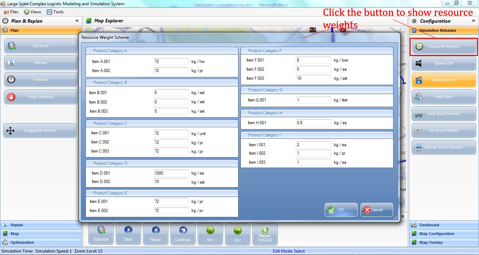This screenshot has width=479, height=255.
Task: Open the Land Asset Models panel
Action: coord(444,114)
